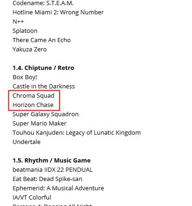Select Hotline Miami 2: Wrong Number text
Screen dimensions: 192x206
tap(58, 12)
